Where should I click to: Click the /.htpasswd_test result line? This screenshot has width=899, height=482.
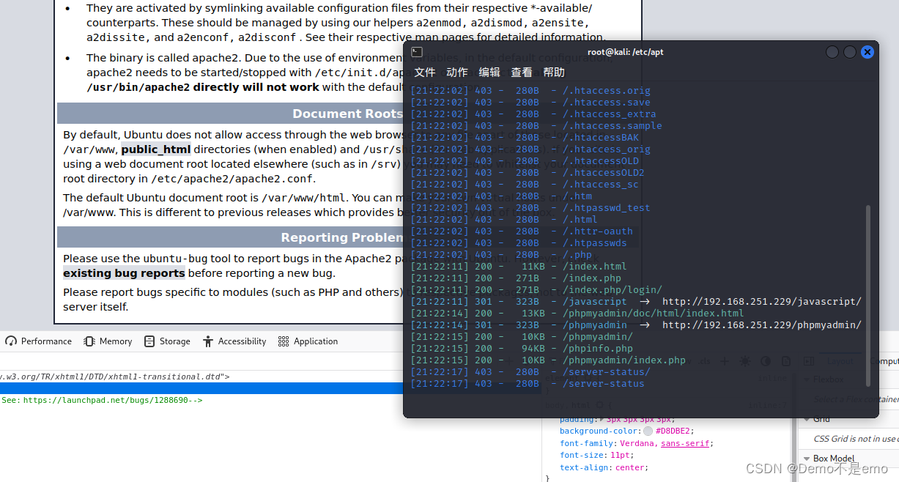tap(530, 208)
